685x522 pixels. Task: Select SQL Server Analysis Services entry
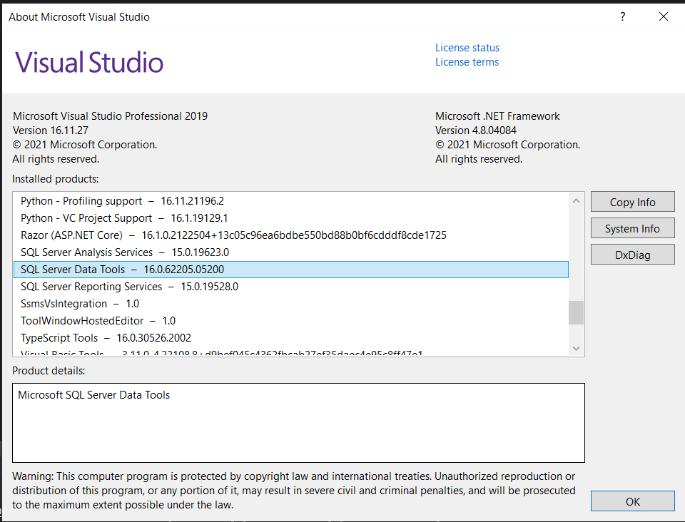291,252
